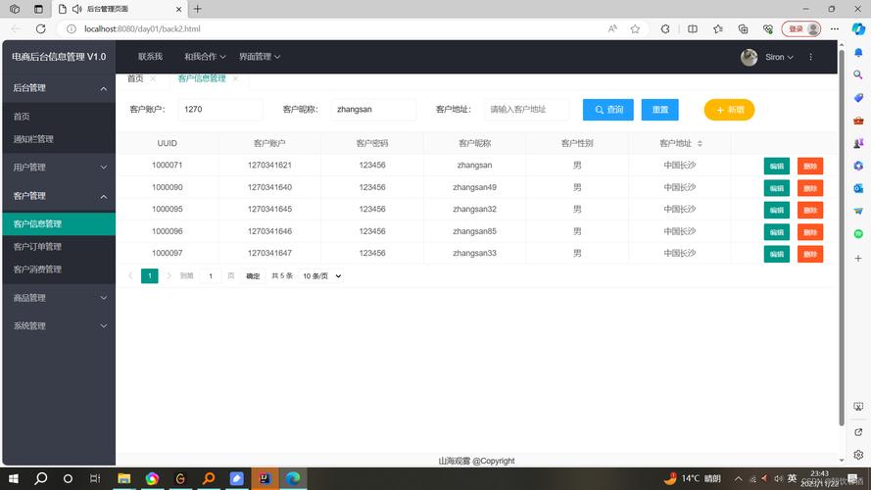This screenshot has width=871, height=490.
Task: Delete the zhangsan33 row
Action: [x=810, y=254]
